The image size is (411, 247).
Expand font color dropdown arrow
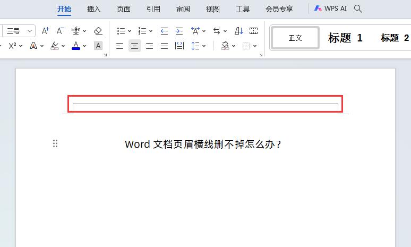click(84, 46)
